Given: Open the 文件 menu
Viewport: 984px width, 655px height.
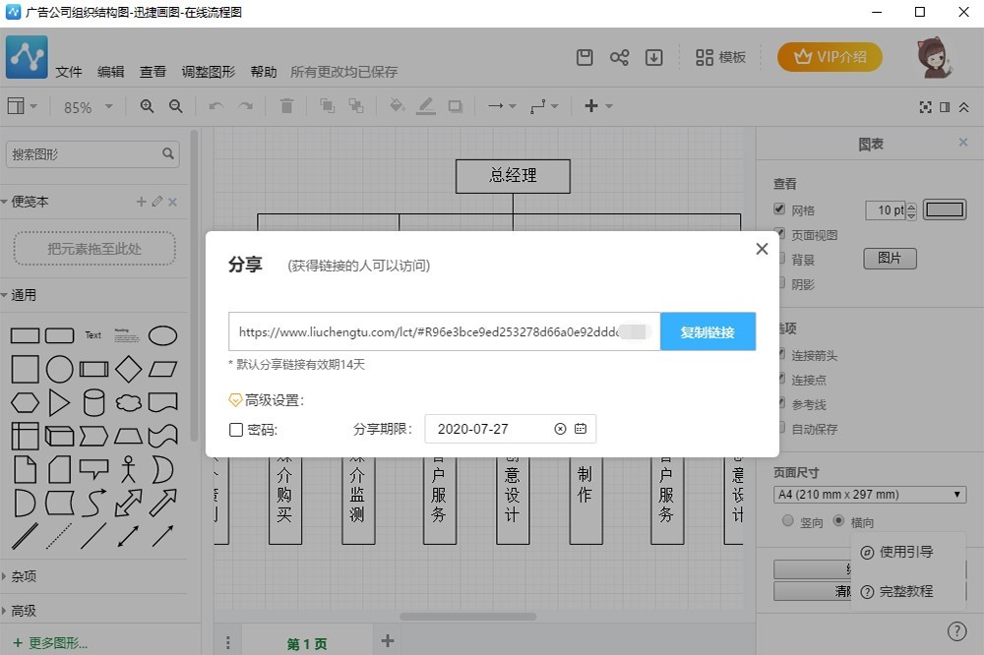Looking at the screenshot, I should [x=69, y=72].
